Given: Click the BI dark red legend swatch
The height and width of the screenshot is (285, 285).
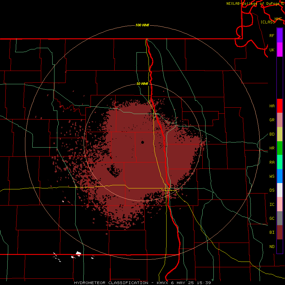Looking at the screenshot, I should pos(280,232).
